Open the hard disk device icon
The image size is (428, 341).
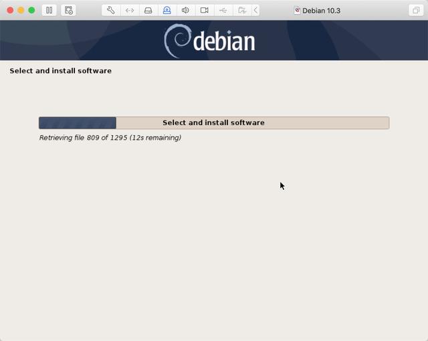(148, 11)
